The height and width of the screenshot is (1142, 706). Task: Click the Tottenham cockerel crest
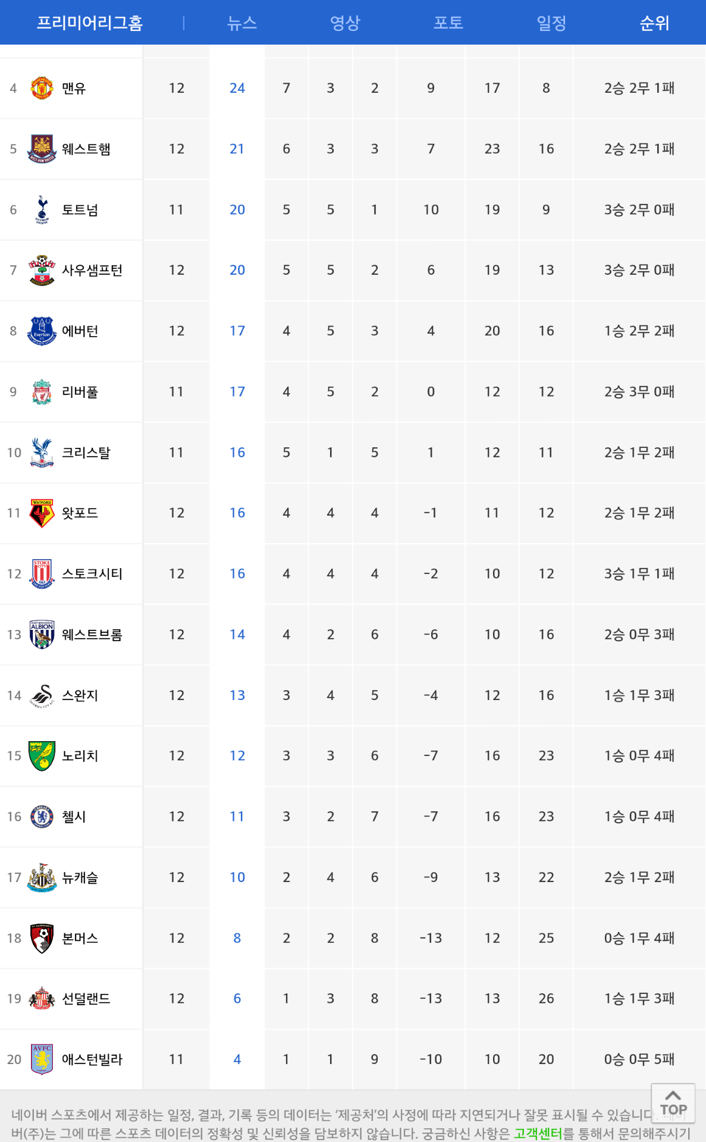(x=42, y=209)
